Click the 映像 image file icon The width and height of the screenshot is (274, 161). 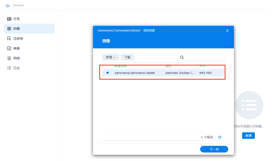(x=9, y=48)
